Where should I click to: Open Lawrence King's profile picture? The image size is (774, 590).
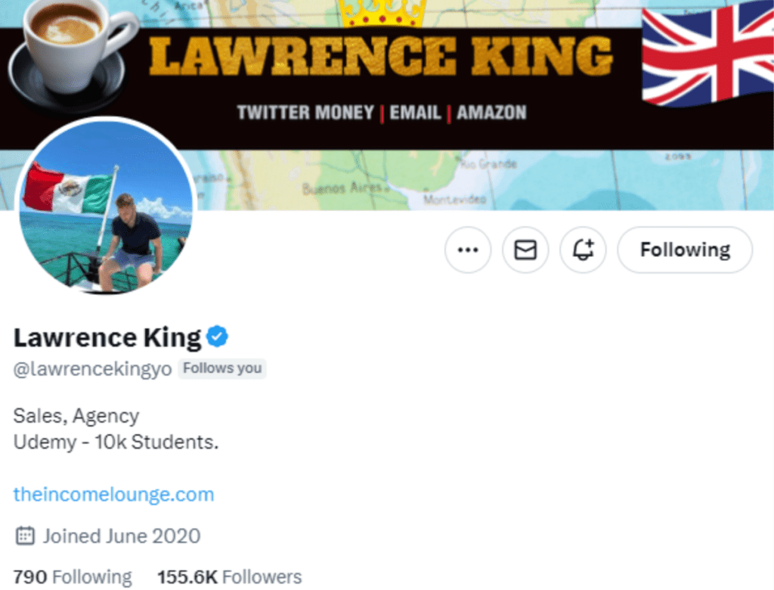tap(106, 206)
